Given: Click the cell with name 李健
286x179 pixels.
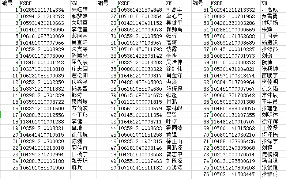Looking at the screenshot, I should point(77,122).
